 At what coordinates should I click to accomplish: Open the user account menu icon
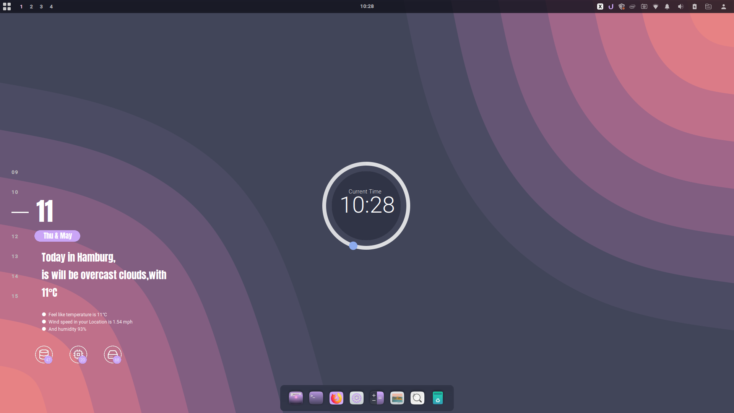click(724, 7)
